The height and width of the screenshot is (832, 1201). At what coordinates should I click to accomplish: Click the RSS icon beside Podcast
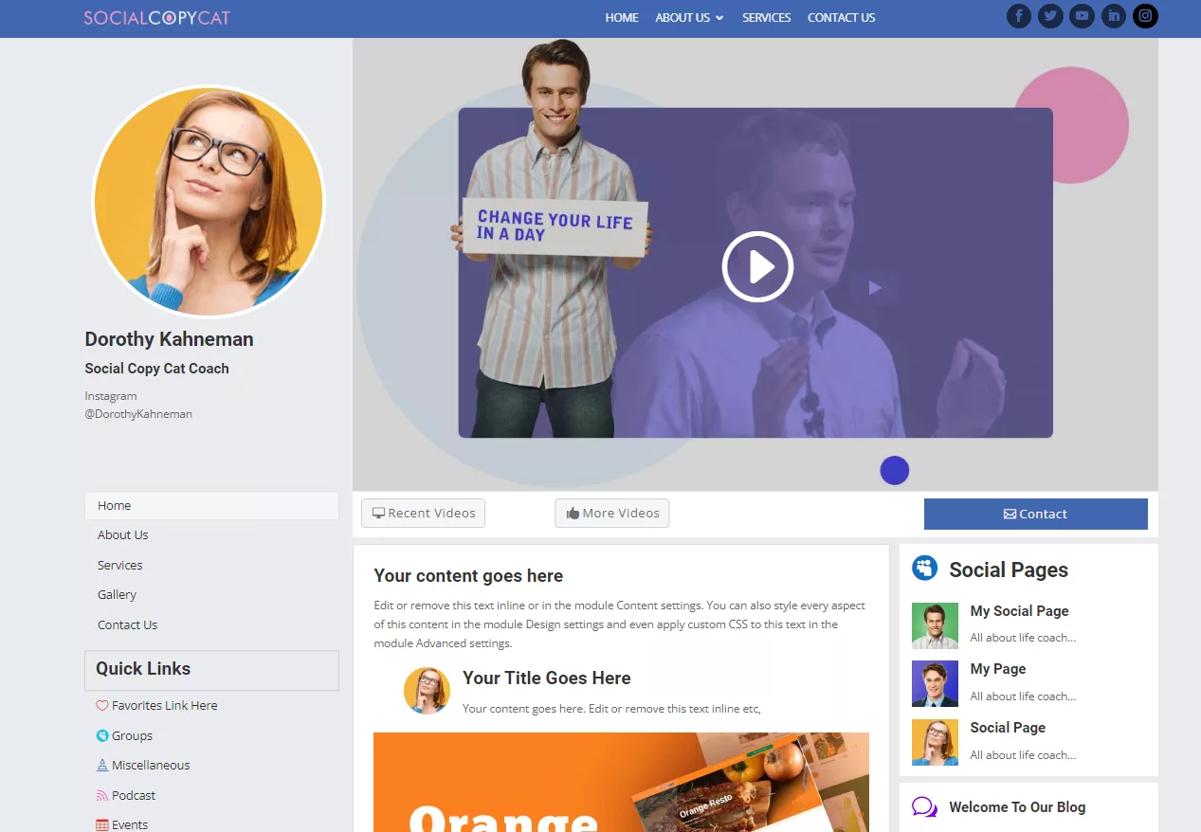click(x=102, y=795)
